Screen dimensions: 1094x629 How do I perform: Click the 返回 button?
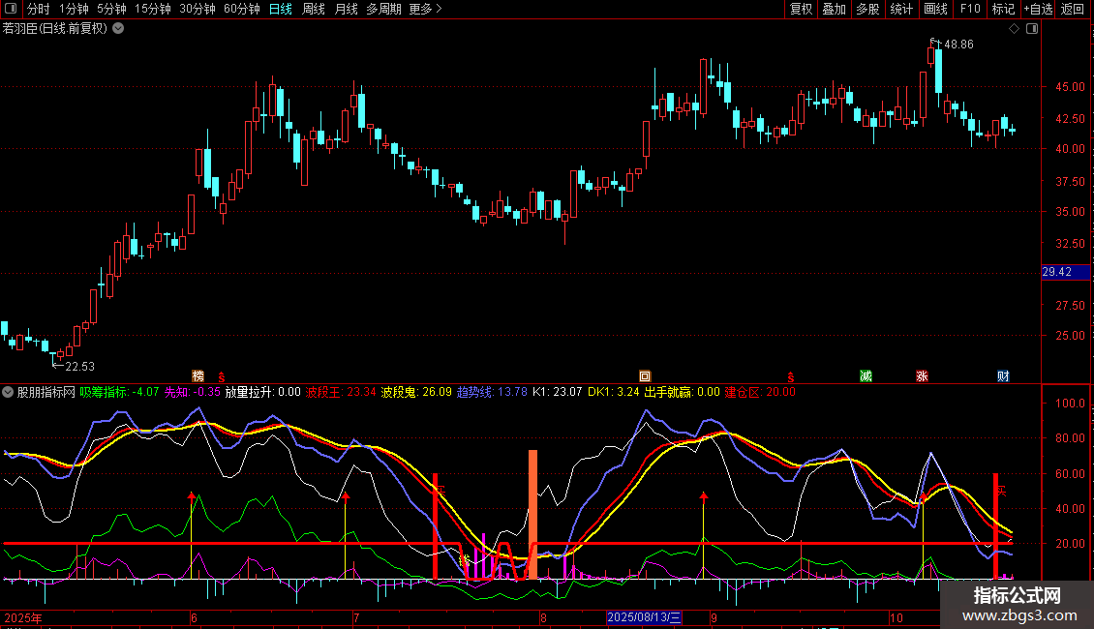tap(1073, 10)
